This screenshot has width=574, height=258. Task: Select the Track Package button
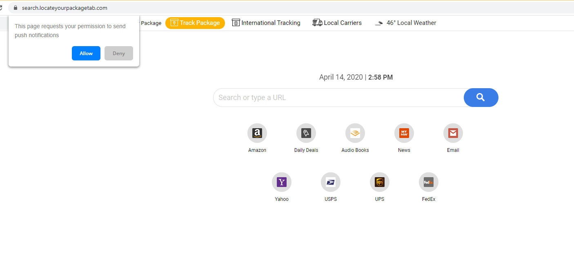[x=195, y=23]
